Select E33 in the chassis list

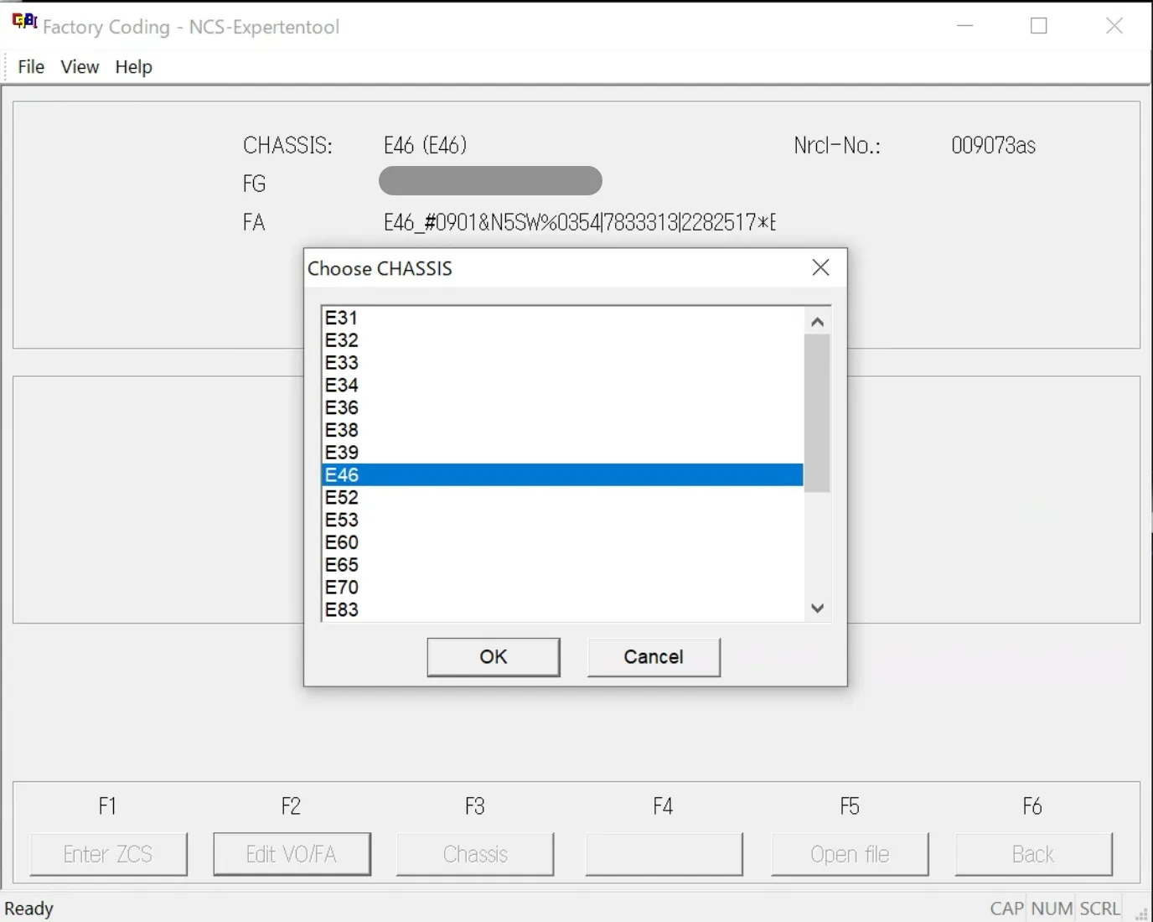[562, 363]
